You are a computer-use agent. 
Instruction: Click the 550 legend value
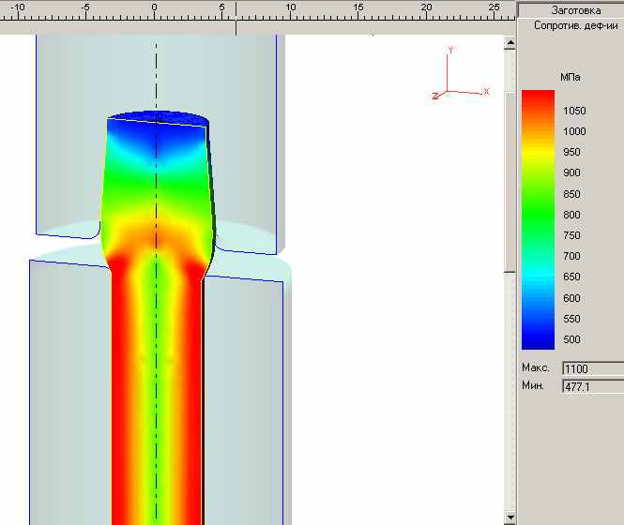(571, 319)
